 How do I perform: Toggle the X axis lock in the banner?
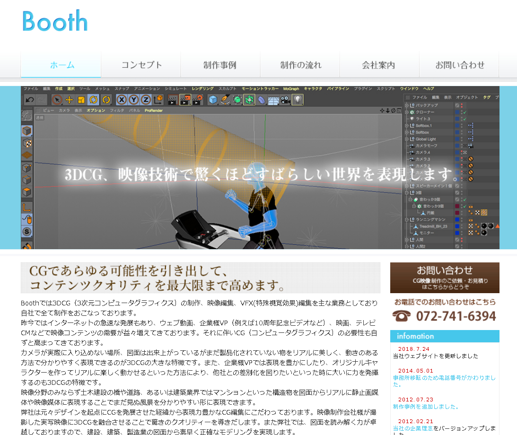122,99
